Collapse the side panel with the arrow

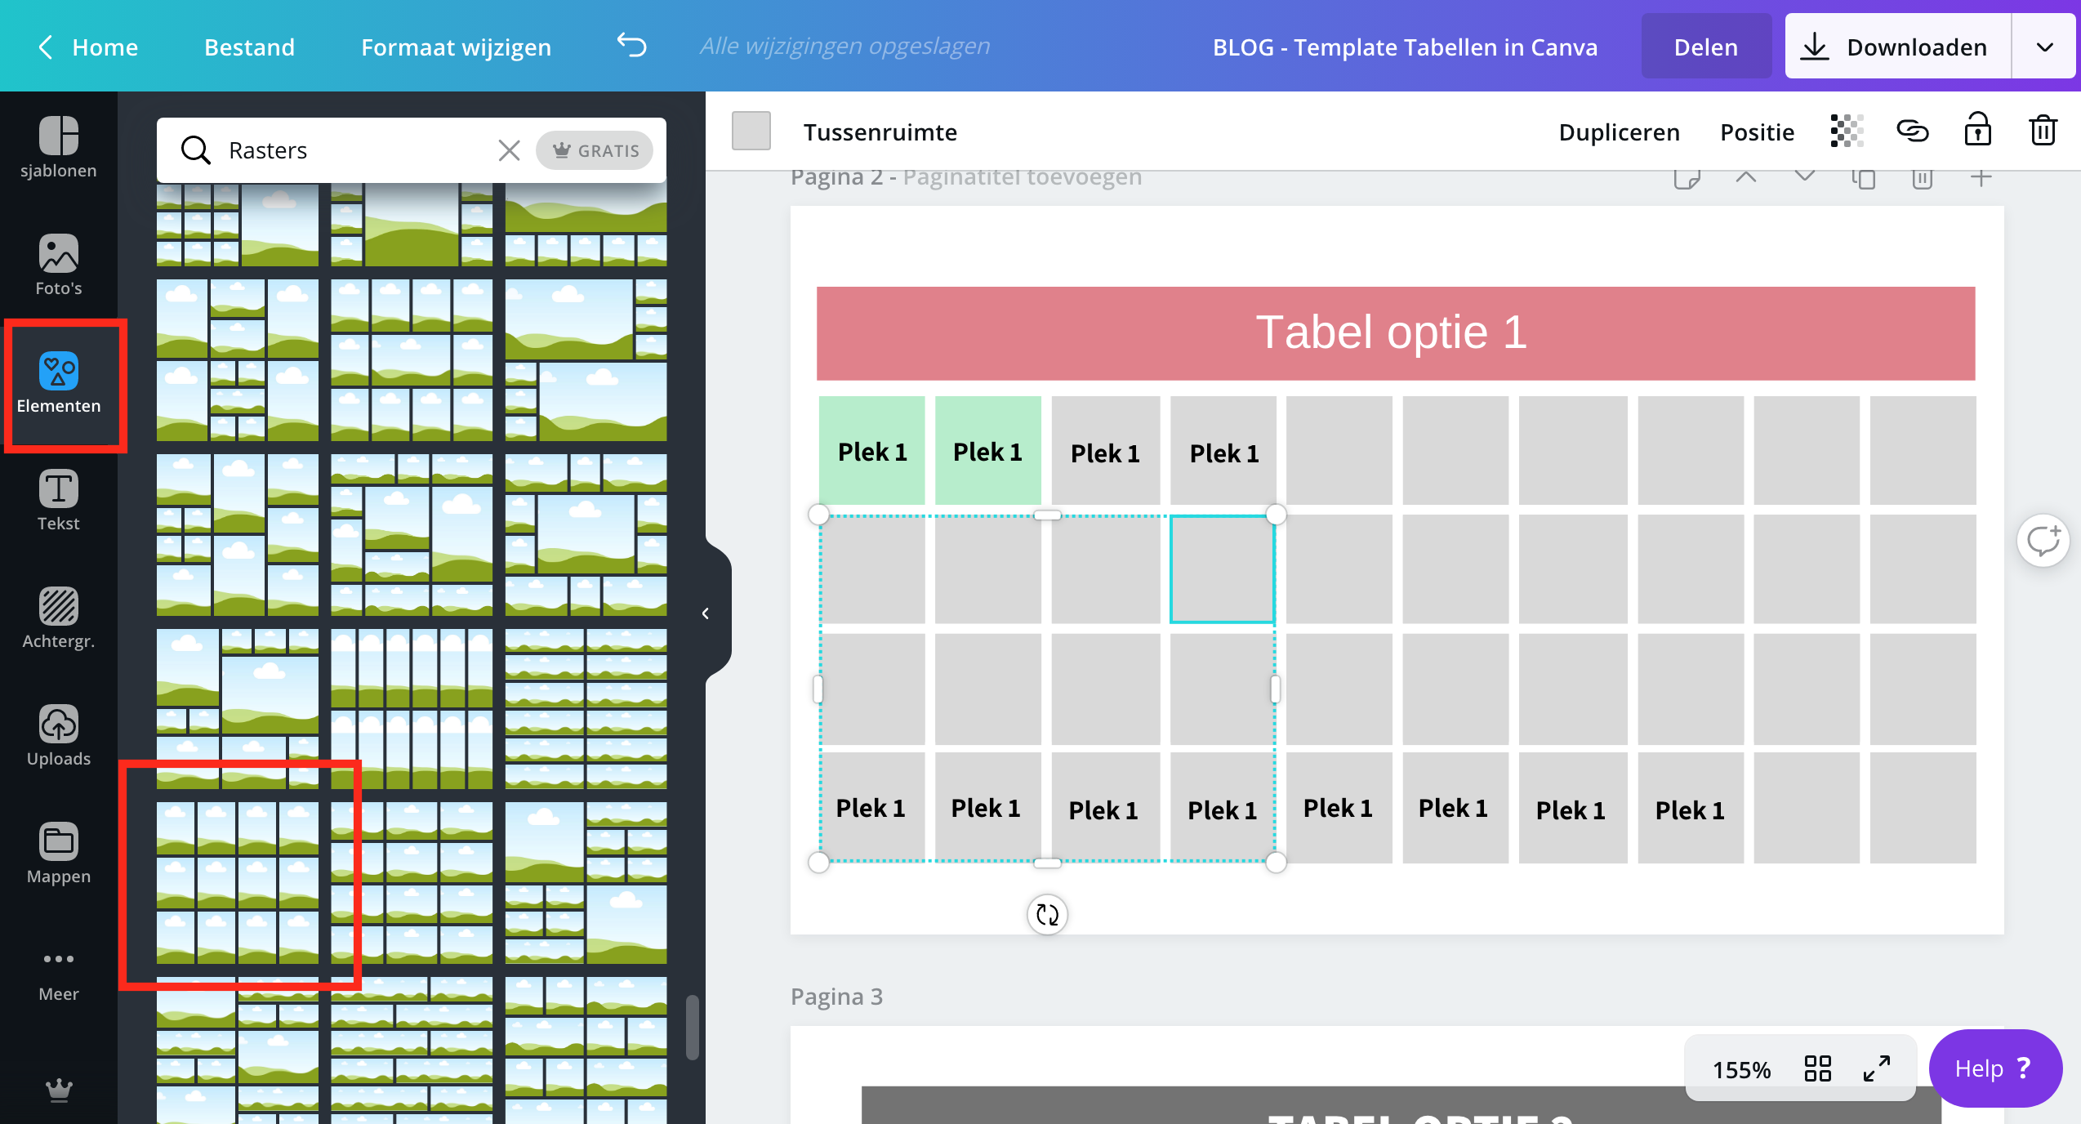pos(706,613)
